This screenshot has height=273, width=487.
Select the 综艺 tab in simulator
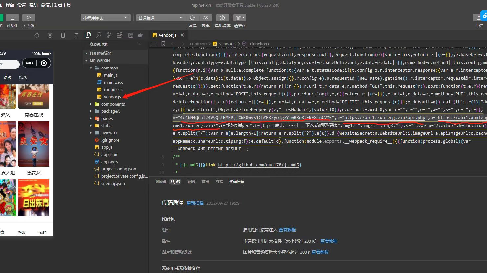(23, 78)
